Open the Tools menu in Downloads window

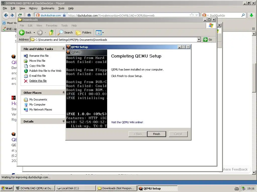(x=65, y=25)
